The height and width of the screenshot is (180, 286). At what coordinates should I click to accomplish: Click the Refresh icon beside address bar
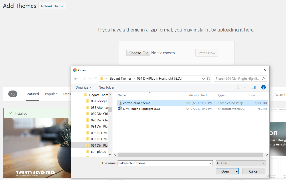[209, 79]
